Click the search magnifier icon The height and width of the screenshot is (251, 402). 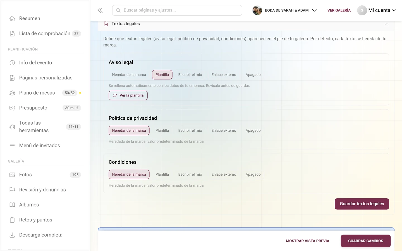[118, 10]
